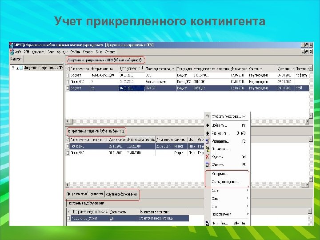Click the Размножить duplicate icon in context menu
The width and height of the screenshot is (320, 240).
click(x=208, y=133)
